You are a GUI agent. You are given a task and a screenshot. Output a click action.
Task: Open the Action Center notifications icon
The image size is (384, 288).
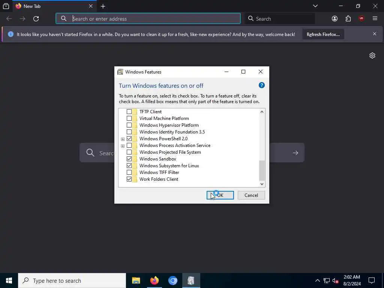(x=372, y=280)
